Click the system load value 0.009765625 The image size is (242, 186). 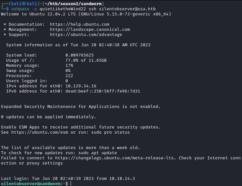click(80, 55)
